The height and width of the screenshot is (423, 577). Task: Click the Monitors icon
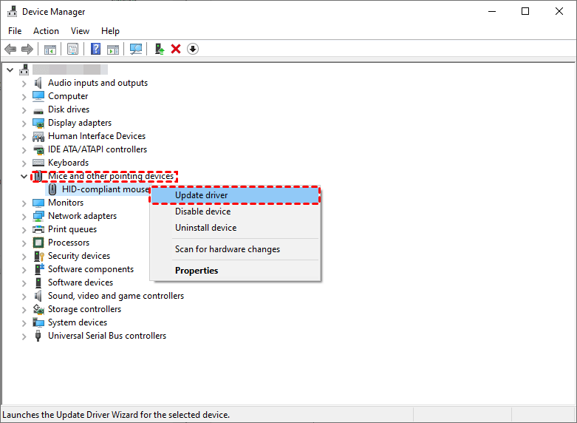pyautogui.click(x=38, y=203)
